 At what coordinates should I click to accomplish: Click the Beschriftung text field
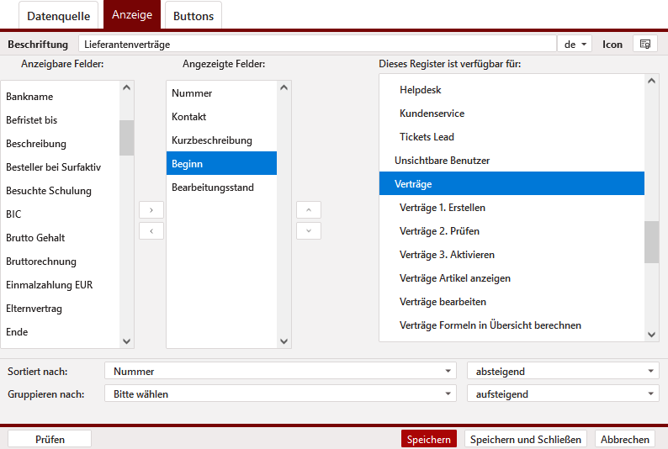tap(317, 44)
